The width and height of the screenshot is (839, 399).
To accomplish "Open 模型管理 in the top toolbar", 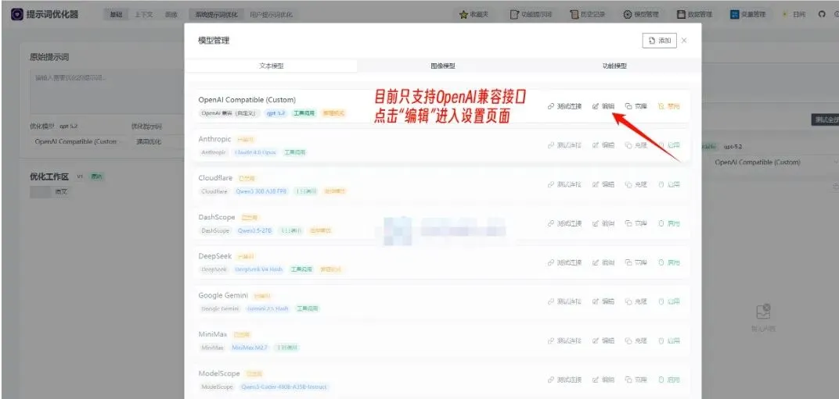I will tap(641, 14).
